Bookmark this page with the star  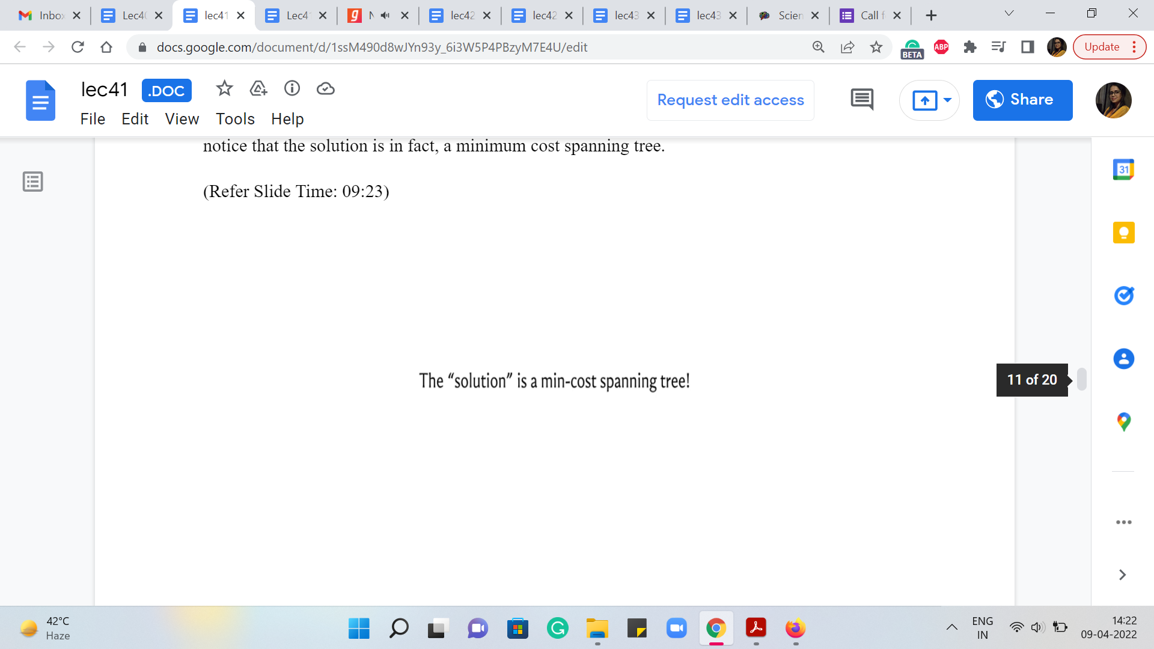[876, 47]
